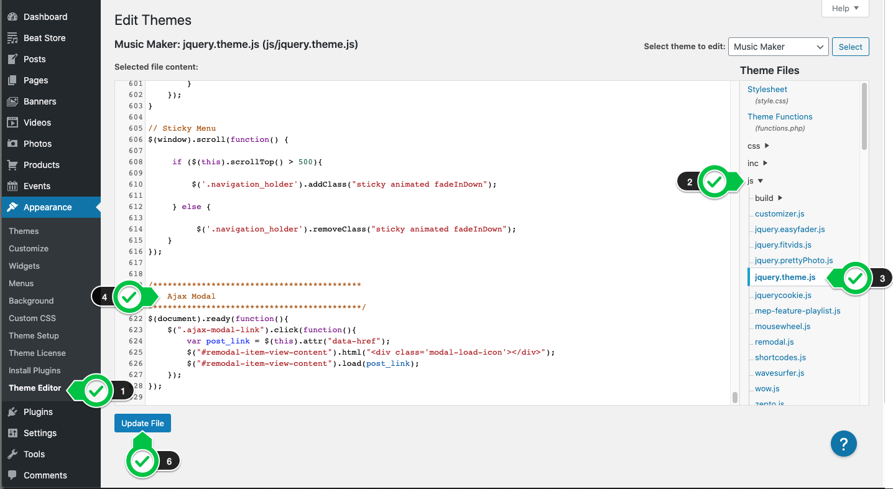The width and height of the screenshot is (893, 489).
Task: Open the Background submenu link
Action: tap(31, 300)
